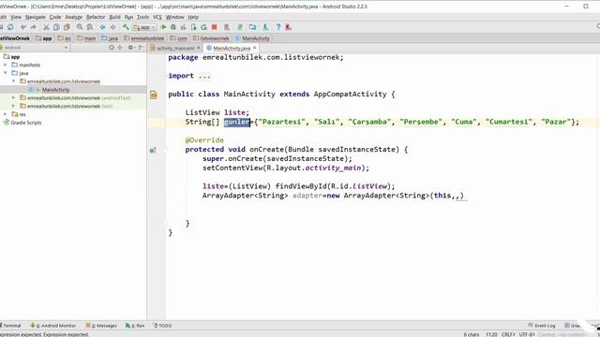
Task: Close the activity_main.xml tab
Action: (199, 48)
